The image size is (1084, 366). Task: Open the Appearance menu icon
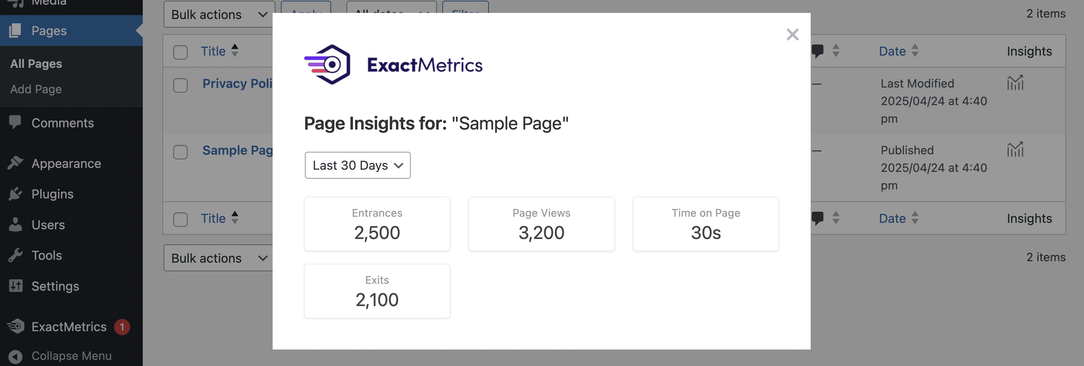point(15,163)
